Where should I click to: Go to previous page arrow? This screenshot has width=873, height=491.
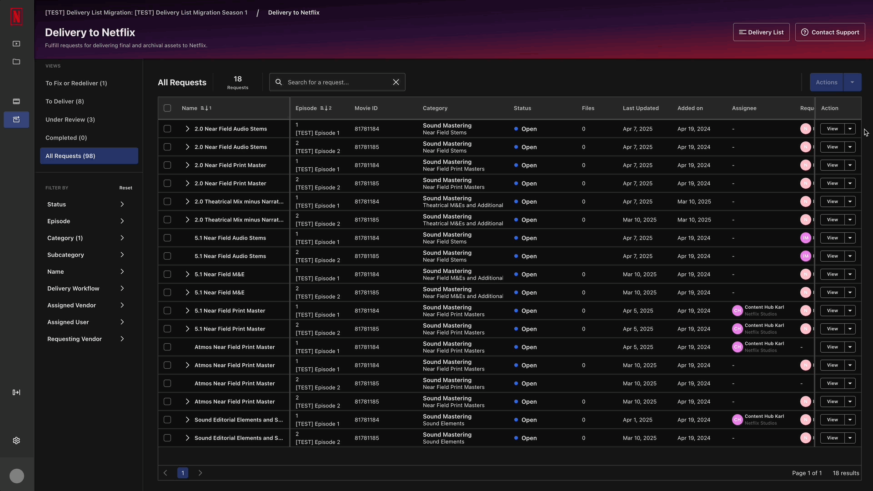coord(166,473)
